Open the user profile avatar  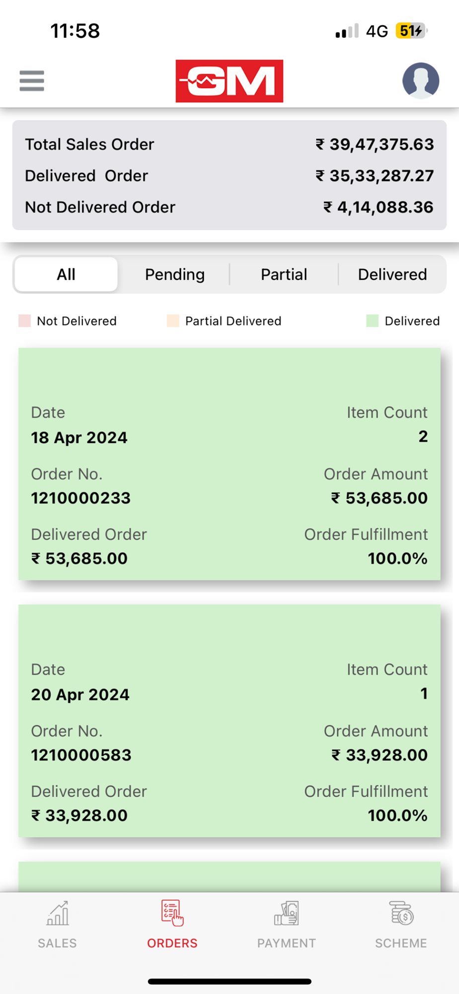(420, 81)
